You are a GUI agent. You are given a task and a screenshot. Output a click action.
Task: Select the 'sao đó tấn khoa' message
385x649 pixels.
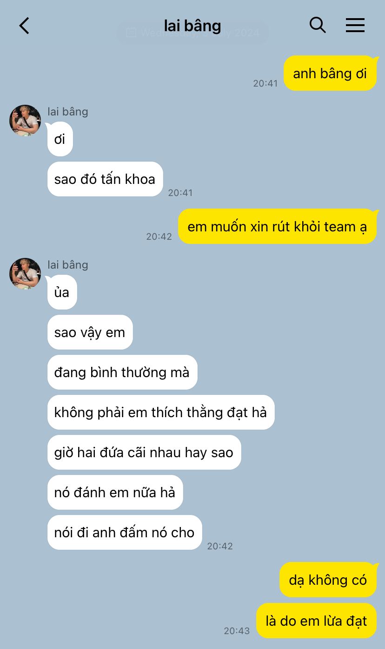[105, 179]
